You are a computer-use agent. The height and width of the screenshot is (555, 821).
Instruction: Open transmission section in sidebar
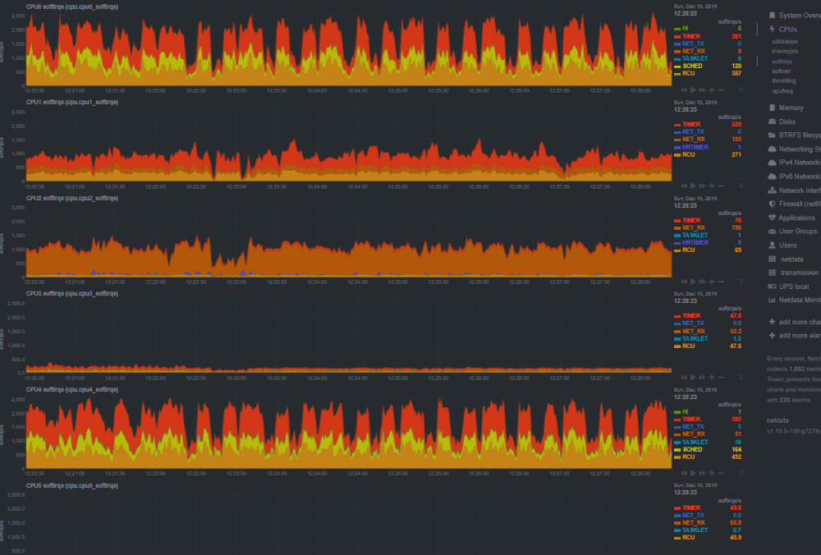pos(799,273)
